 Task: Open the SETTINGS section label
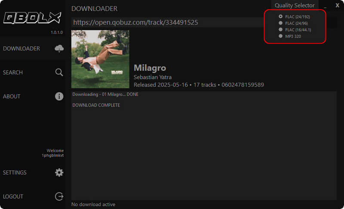pos(15,172)
